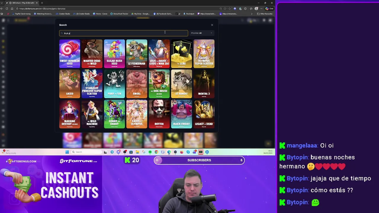
Task: Select the Laced game tile
Action: coord(70,84)
